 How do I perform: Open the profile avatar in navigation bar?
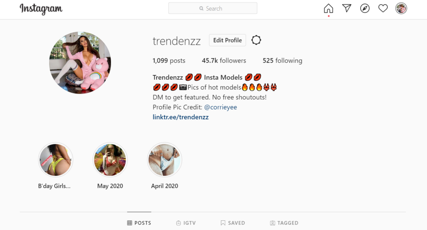(x=401, y=9)
